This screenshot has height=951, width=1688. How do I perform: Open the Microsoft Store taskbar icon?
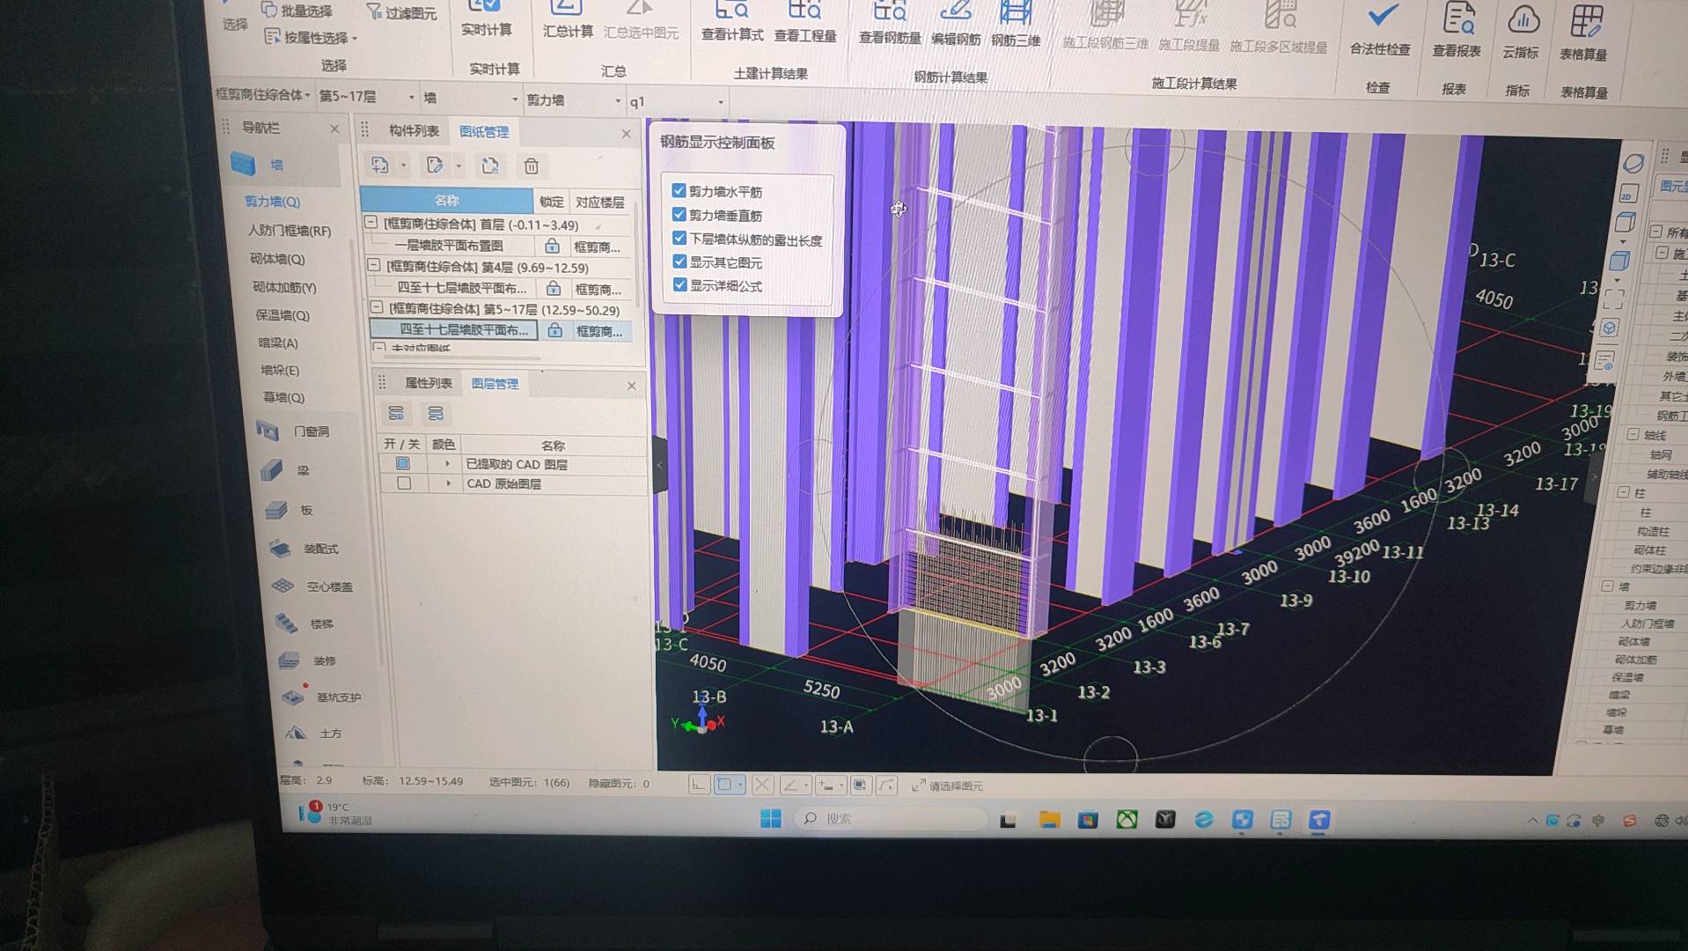pos(1088,820)
